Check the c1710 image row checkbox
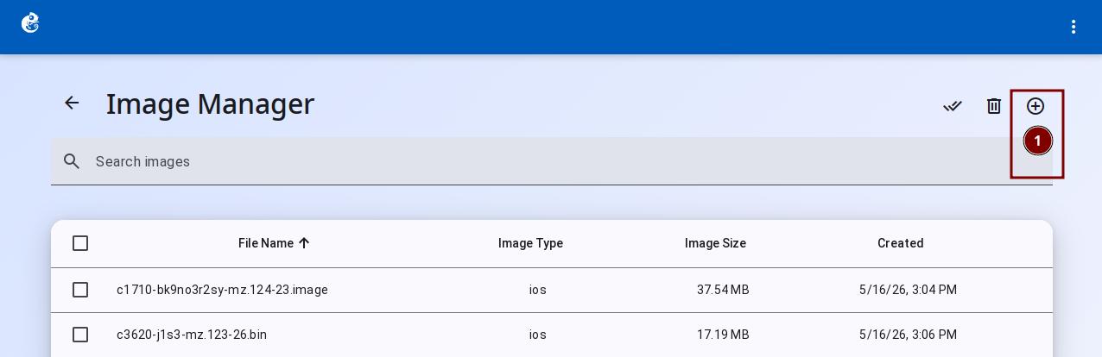Screen dimensions: 1102x357 pyautogui.click(x=80, y=290)
